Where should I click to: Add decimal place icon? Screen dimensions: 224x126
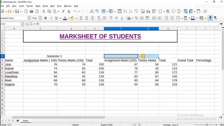(154, 18)
